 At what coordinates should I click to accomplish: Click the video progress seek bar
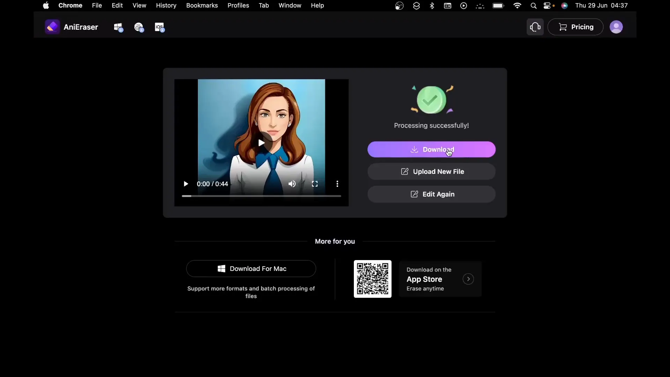[261, 196]
